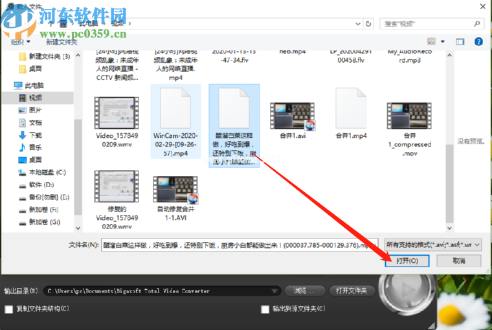Click the search magnifier icon

pyautogui.click(x=477, y=24)
